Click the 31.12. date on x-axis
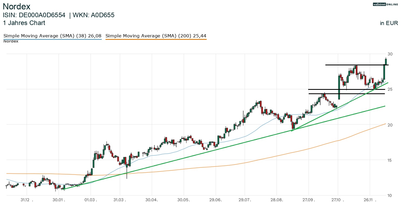The height and width of the screenshot is (202, 401). (x=27, y=200)
